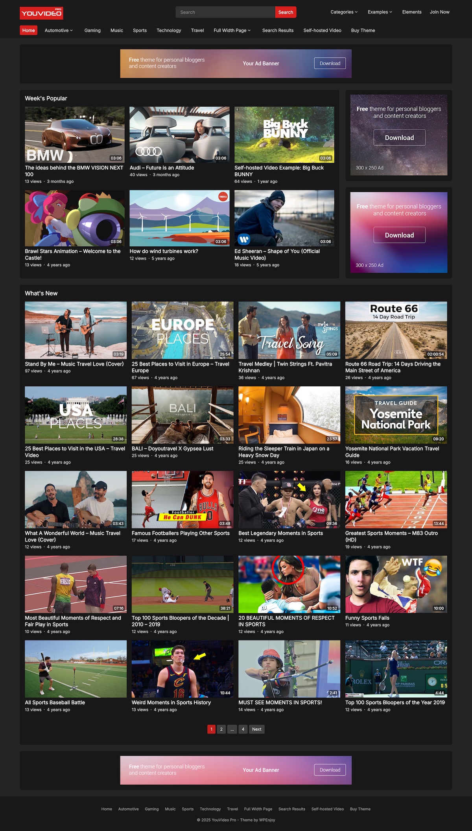Screen dimensions: 472x831
Task: Expand the Automotive menu dropdown
Action: [x=59, y=30]
